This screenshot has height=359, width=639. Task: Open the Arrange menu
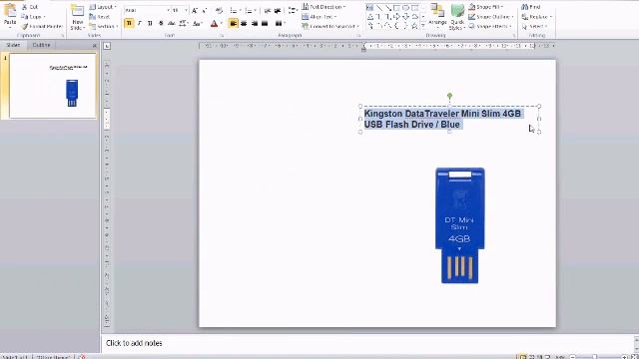[x=437, y=16]
